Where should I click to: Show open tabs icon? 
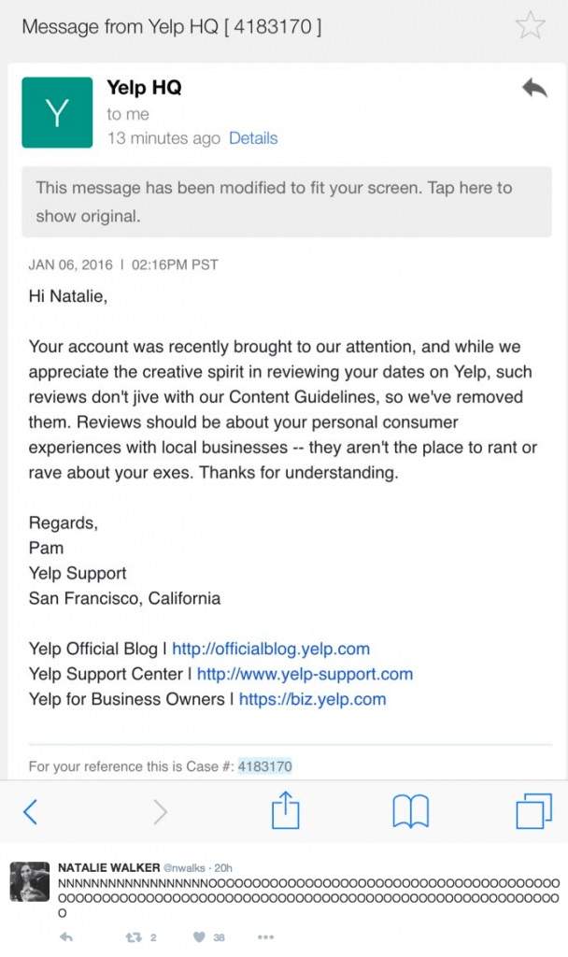[533, 811]
